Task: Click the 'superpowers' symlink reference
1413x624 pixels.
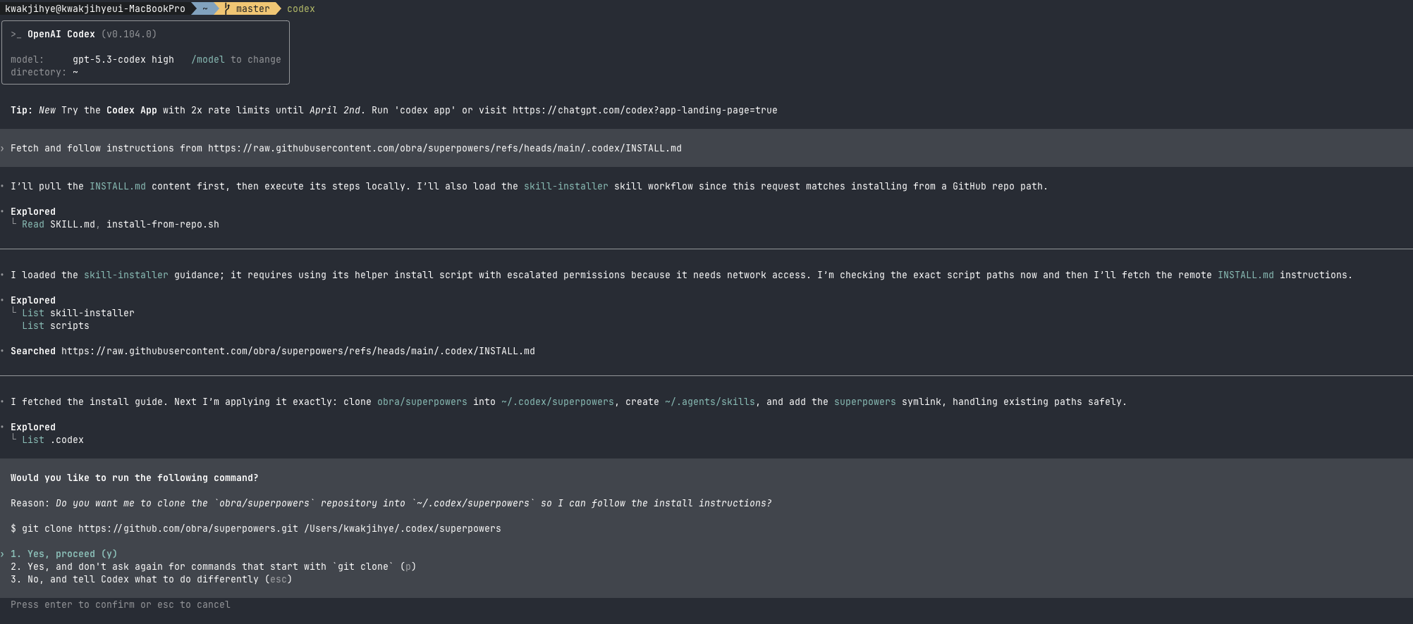Action: point(865,401)
